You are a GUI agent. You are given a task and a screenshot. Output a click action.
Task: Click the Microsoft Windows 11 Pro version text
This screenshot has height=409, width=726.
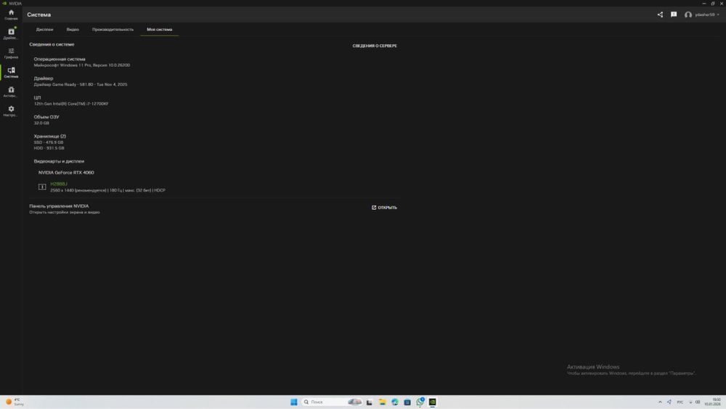[82, 65]
